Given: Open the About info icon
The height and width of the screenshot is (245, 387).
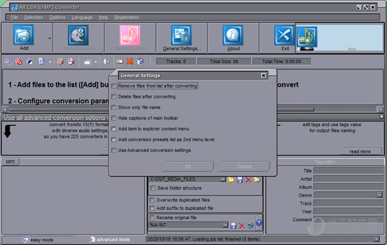Looking at the screenshot, I should [x=233, y=35].
